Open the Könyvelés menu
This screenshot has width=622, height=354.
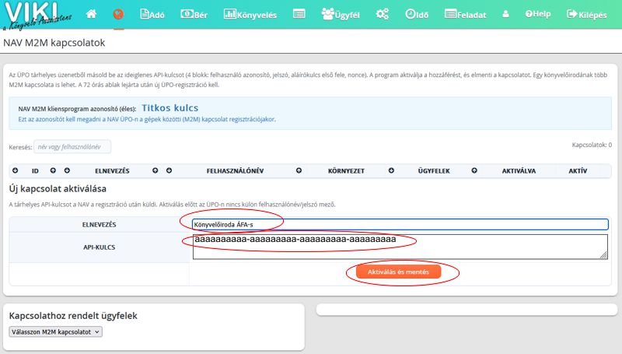pos(250,14)
